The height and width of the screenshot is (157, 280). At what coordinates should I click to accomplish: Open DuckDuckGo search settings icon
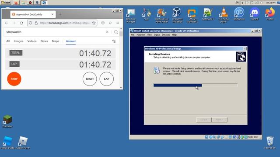[114, 41]
